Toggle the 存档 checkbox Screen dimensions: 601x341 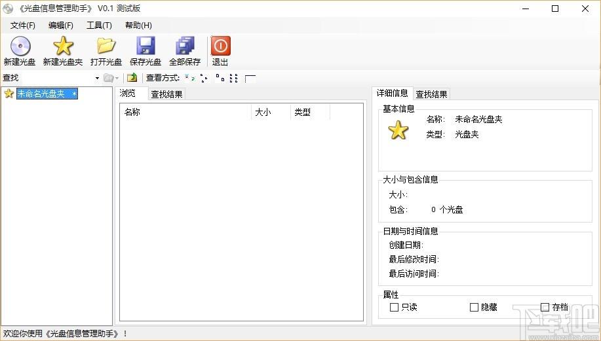545,308
